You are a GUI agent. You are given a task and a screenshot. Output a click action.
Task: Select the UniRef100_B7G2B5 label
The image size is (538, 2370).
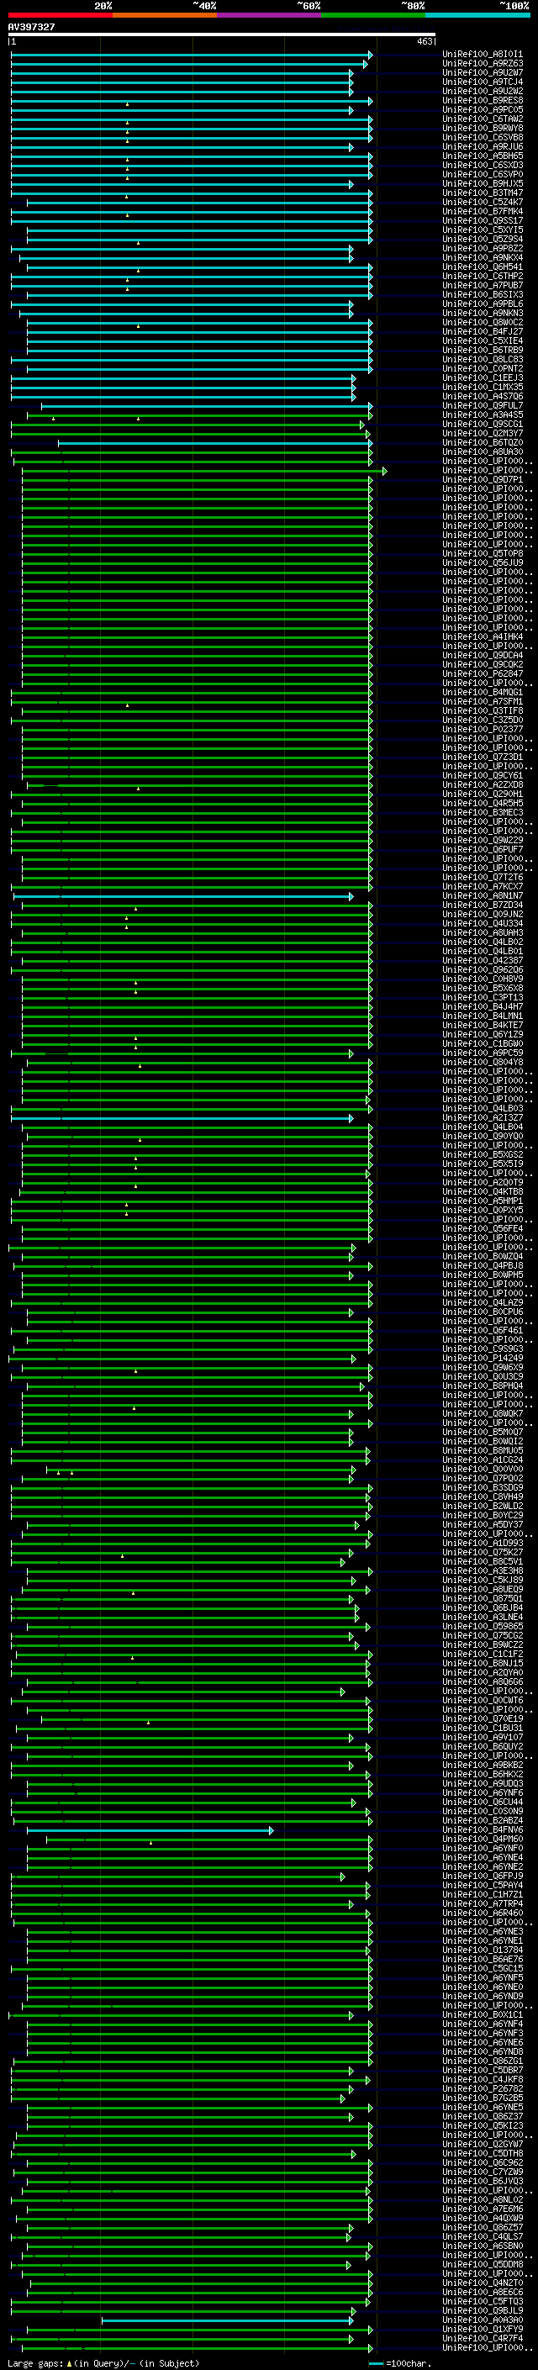point(483,2098)
